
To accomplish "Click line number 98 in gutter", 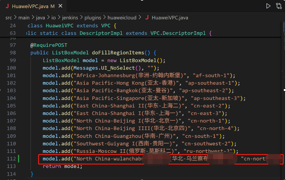I will click(x=13, y=53).
